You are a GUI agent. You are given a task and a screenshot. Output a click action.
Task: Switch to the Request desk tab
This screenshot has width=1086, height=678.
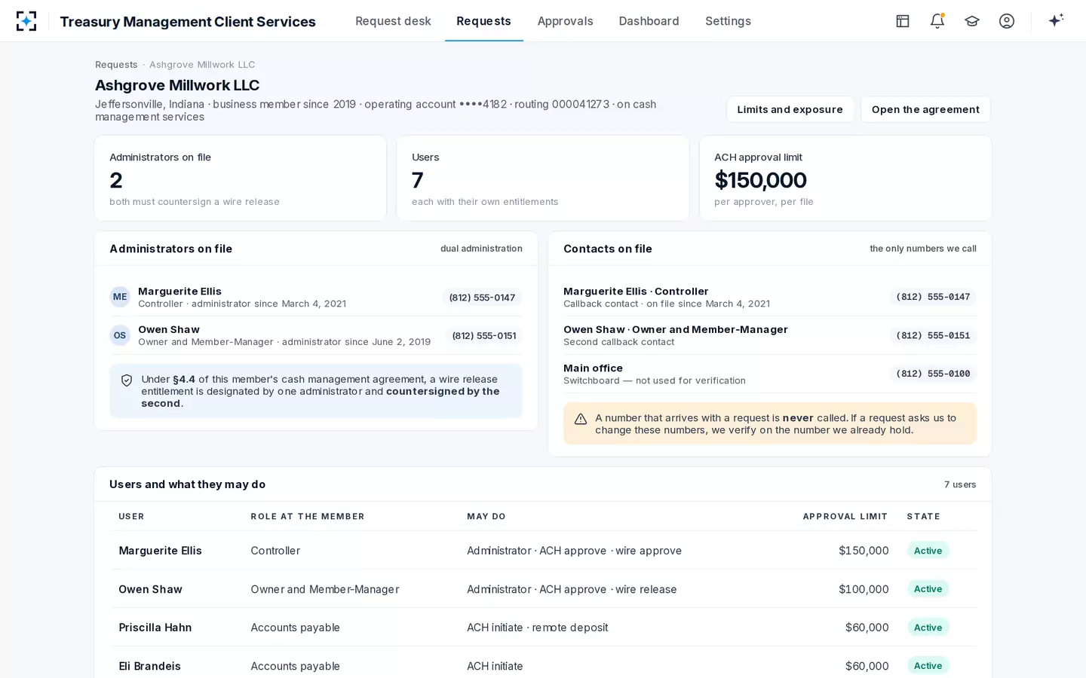[393, 21]
